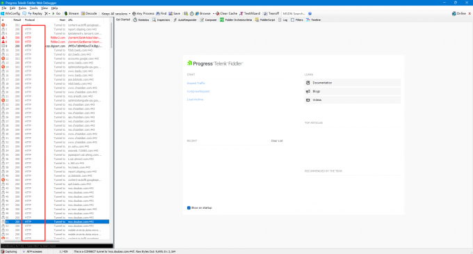Select highlighted session 51 row

click(55, 222)
